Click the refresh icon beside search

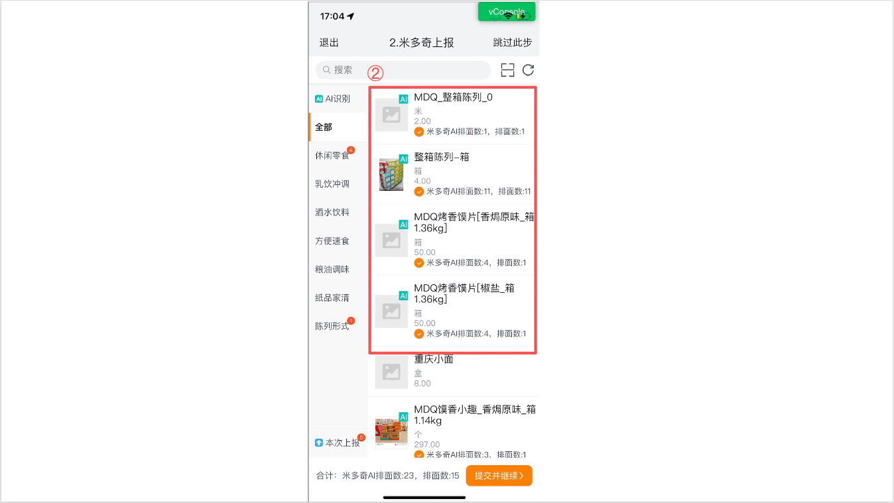click(528, 70)
